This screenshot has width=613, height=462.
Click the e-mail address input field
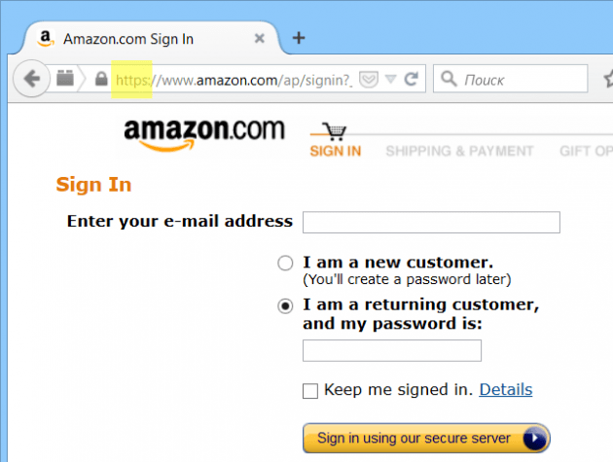pos(431,222)
